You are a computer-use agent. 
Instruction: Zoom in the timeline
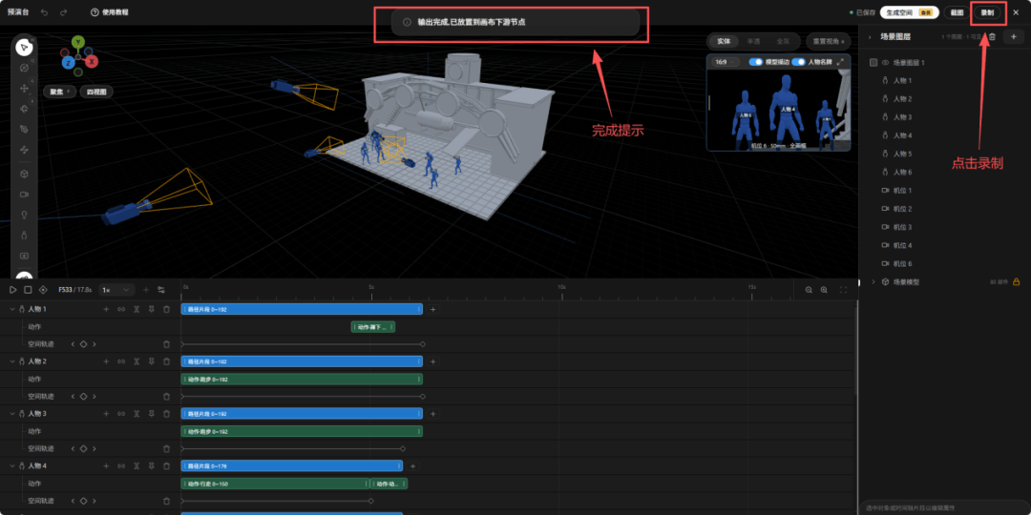coord(824,290)
